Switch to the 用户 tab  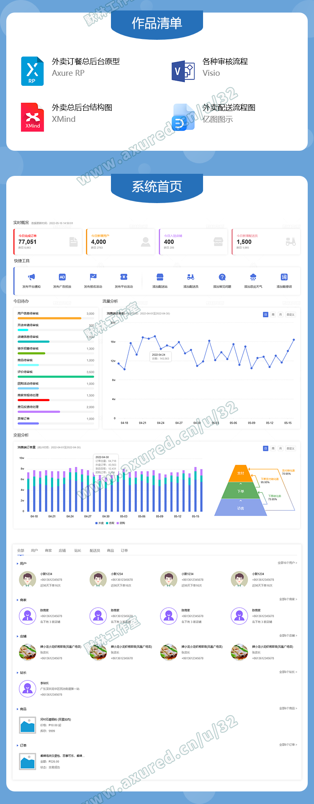point(34,551)
